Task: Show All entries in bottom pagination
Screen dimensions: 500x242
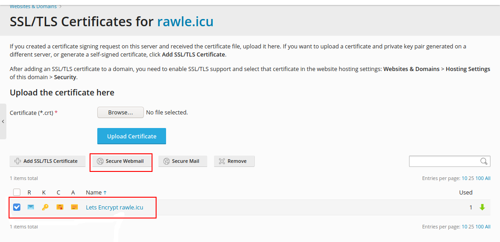Action: pos(488,227)
